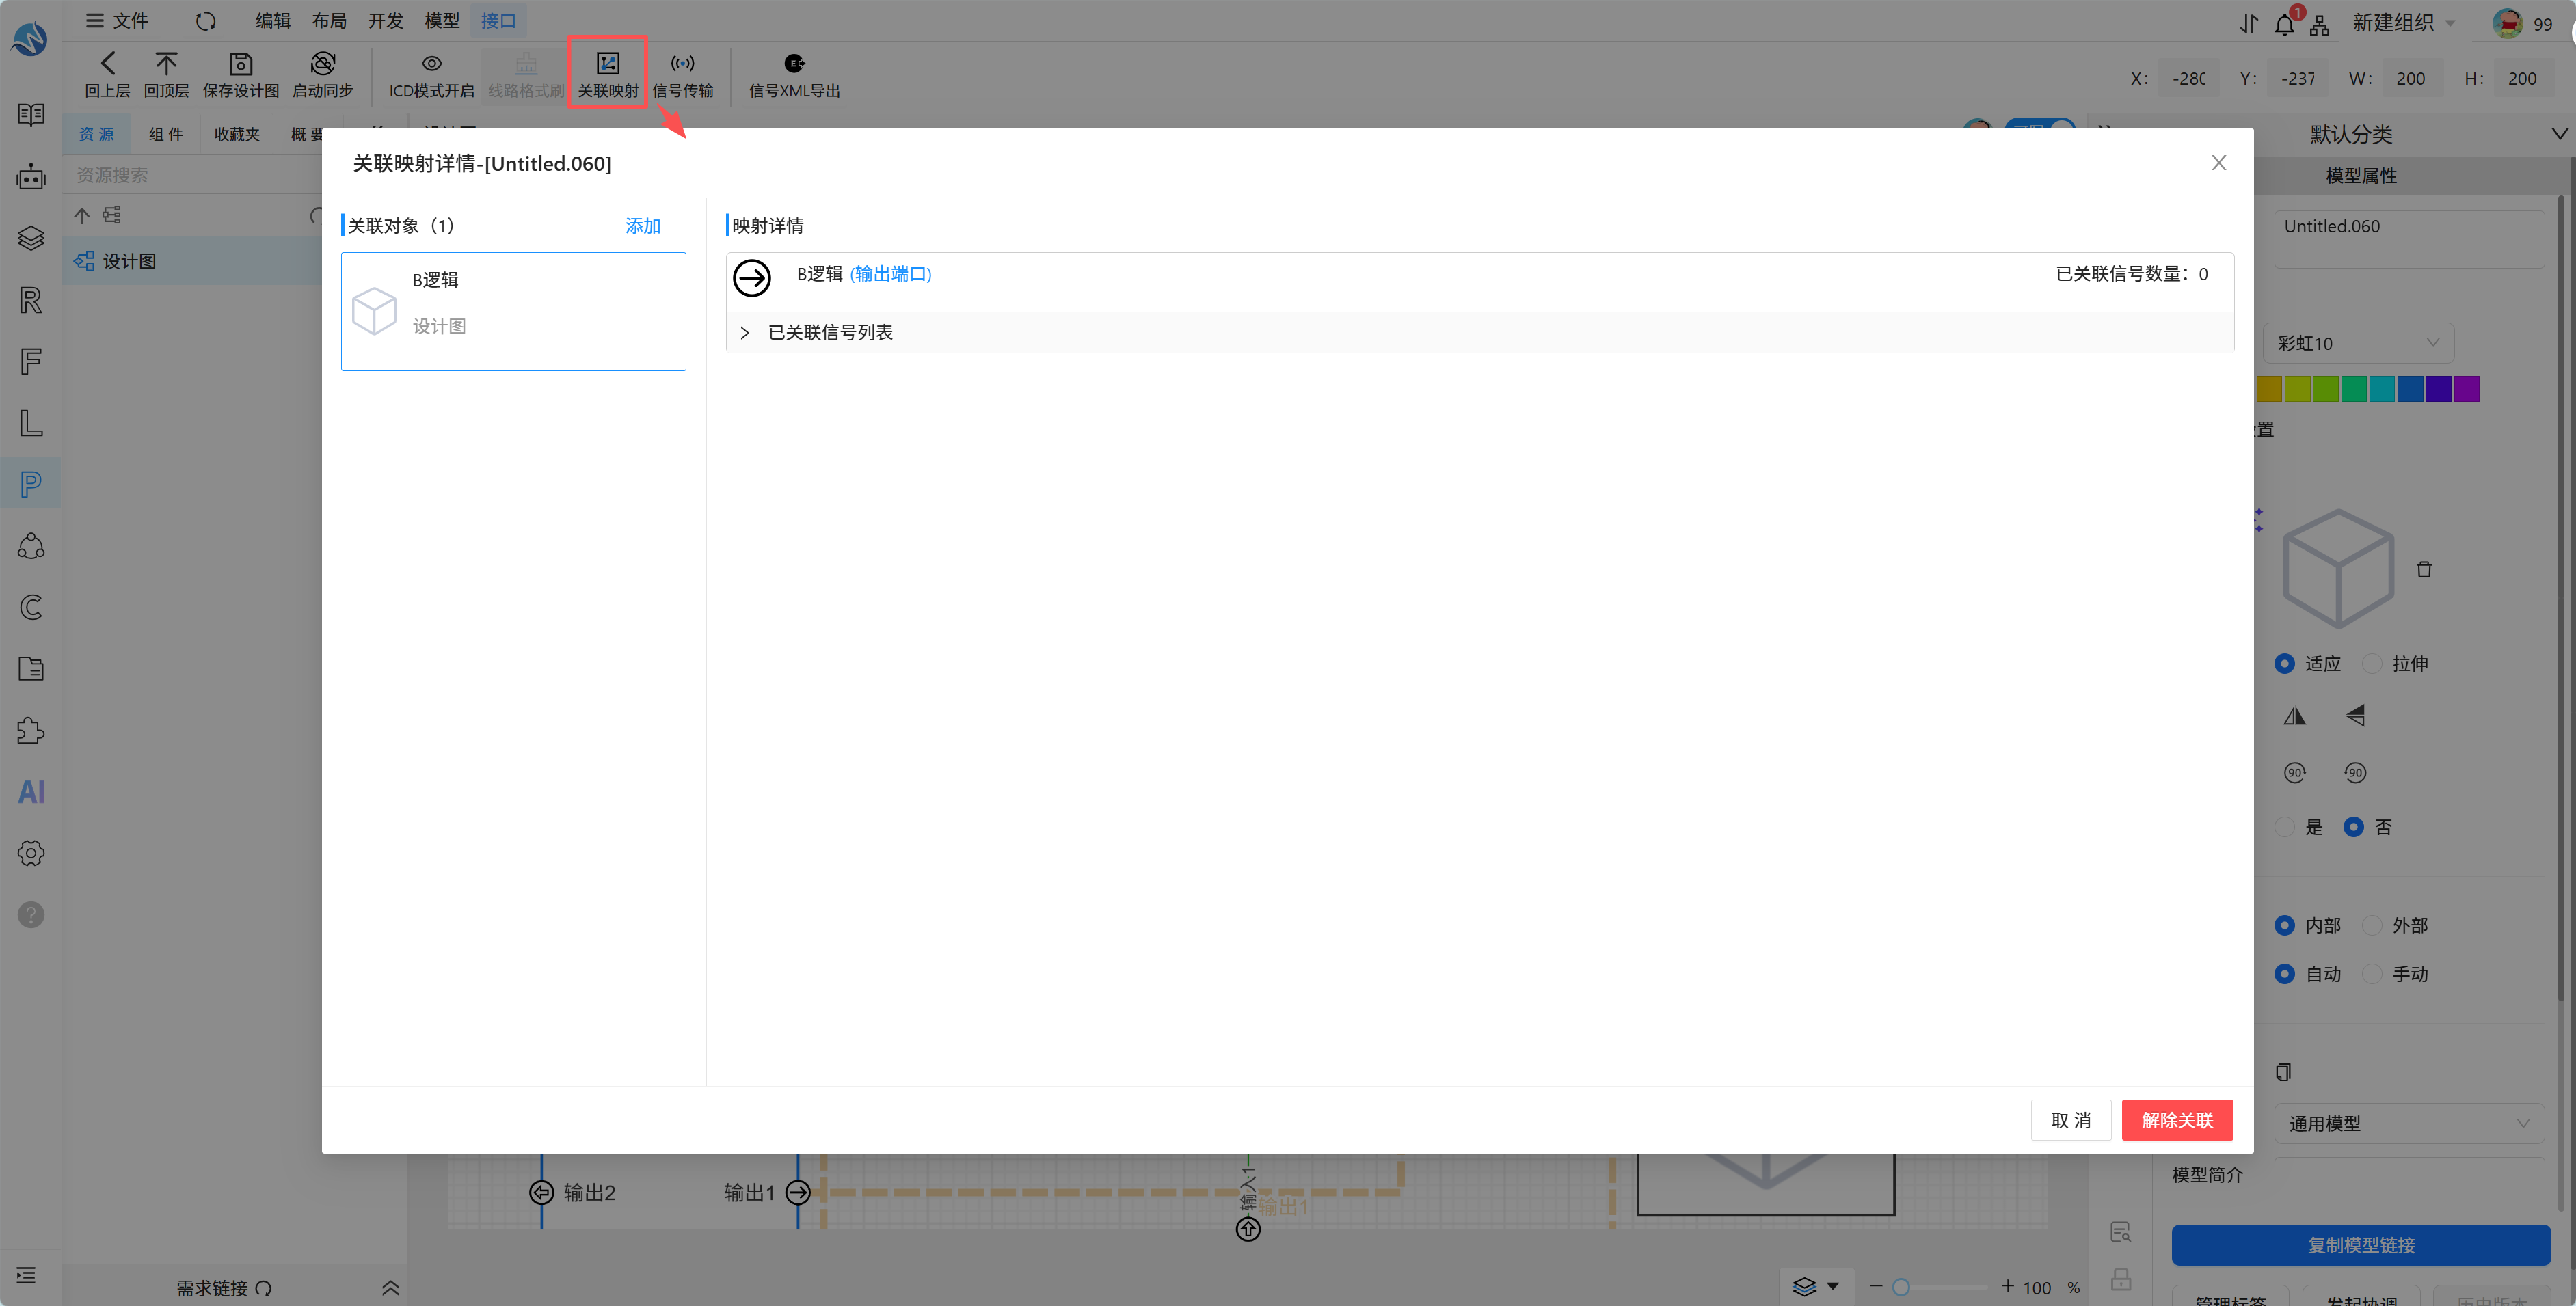Toggle ICD模式开启 eye icon
2576x1306 pixels.
pos(432,63)
